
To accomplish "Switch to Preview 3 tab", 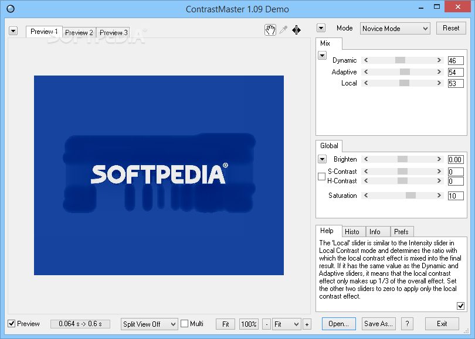I will coord(114,33).
